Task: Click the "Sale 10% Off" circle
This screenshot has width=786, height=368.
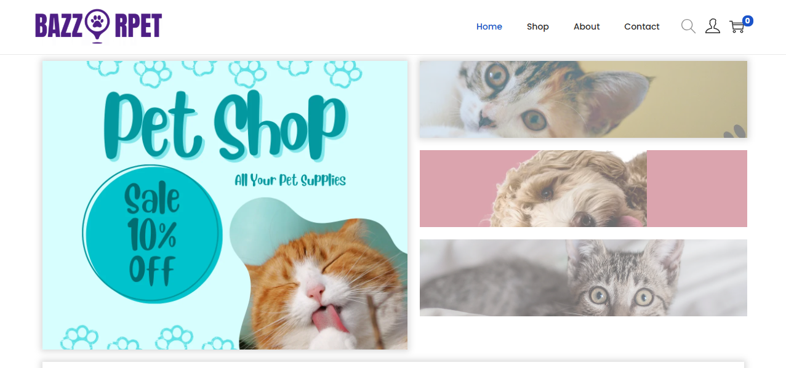Action: pos(152,234)
